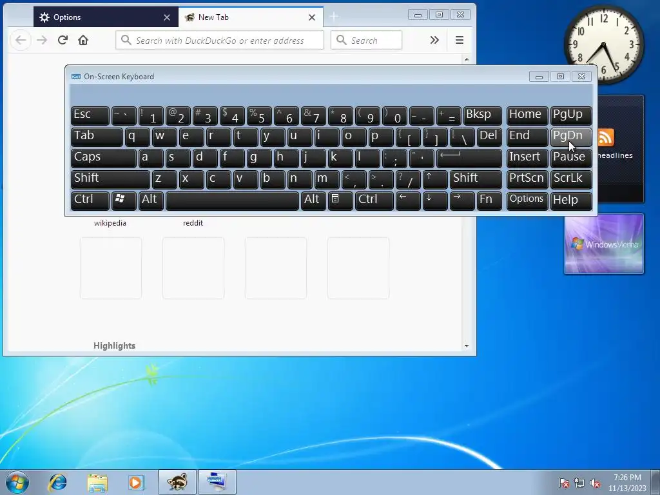The width and height of the screenshot is (660, 495).
Task: Open the on-screen keyboard Options
Action: (x=527, y=200)
